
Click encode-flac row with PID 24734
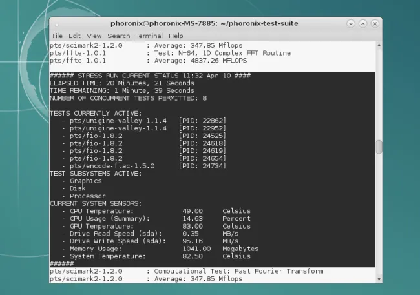pos(144,166)
